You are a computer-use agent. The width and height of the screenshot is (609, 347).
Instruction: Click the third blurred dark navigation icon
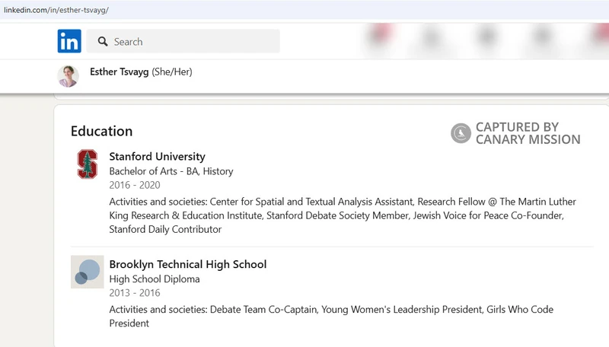pos(486,37)
